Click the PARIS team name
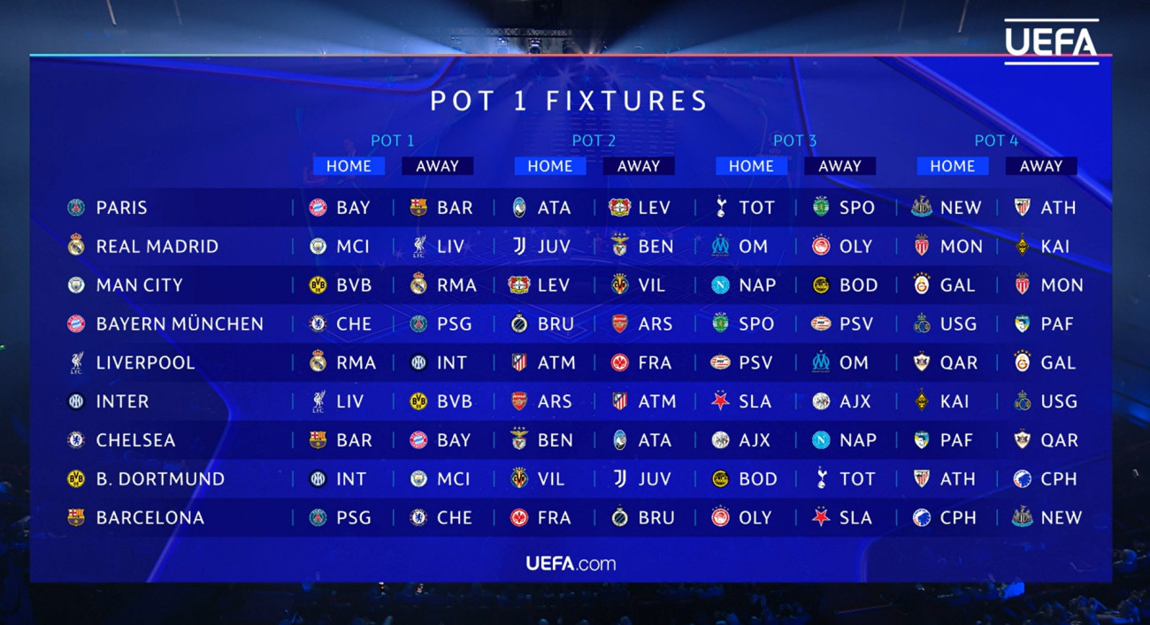This screenshot has height=625, width=1150. pyautogui.click(x=122, y=208)
